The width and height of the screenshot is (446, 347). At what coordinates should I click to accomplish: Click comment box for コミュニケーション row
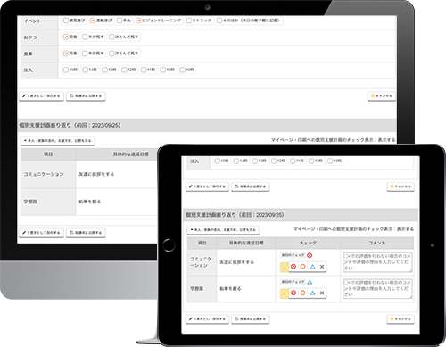[x=377, y=262]
